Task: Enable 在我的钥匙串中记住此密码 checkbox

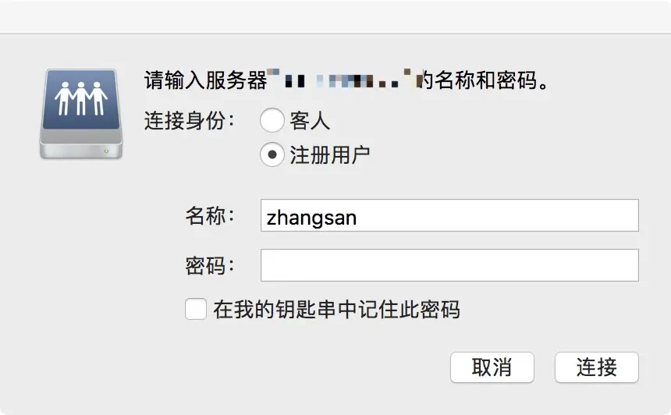Action: click(x=196, y=309)
